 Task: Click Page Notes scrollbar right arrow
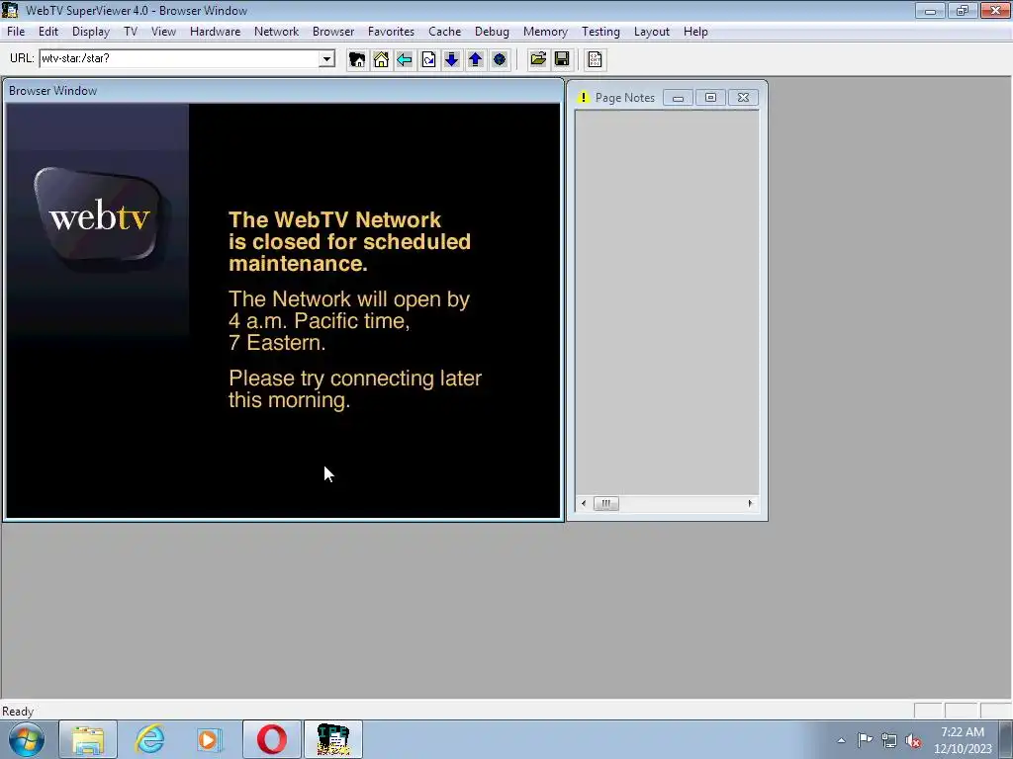(x=750, y=503)
